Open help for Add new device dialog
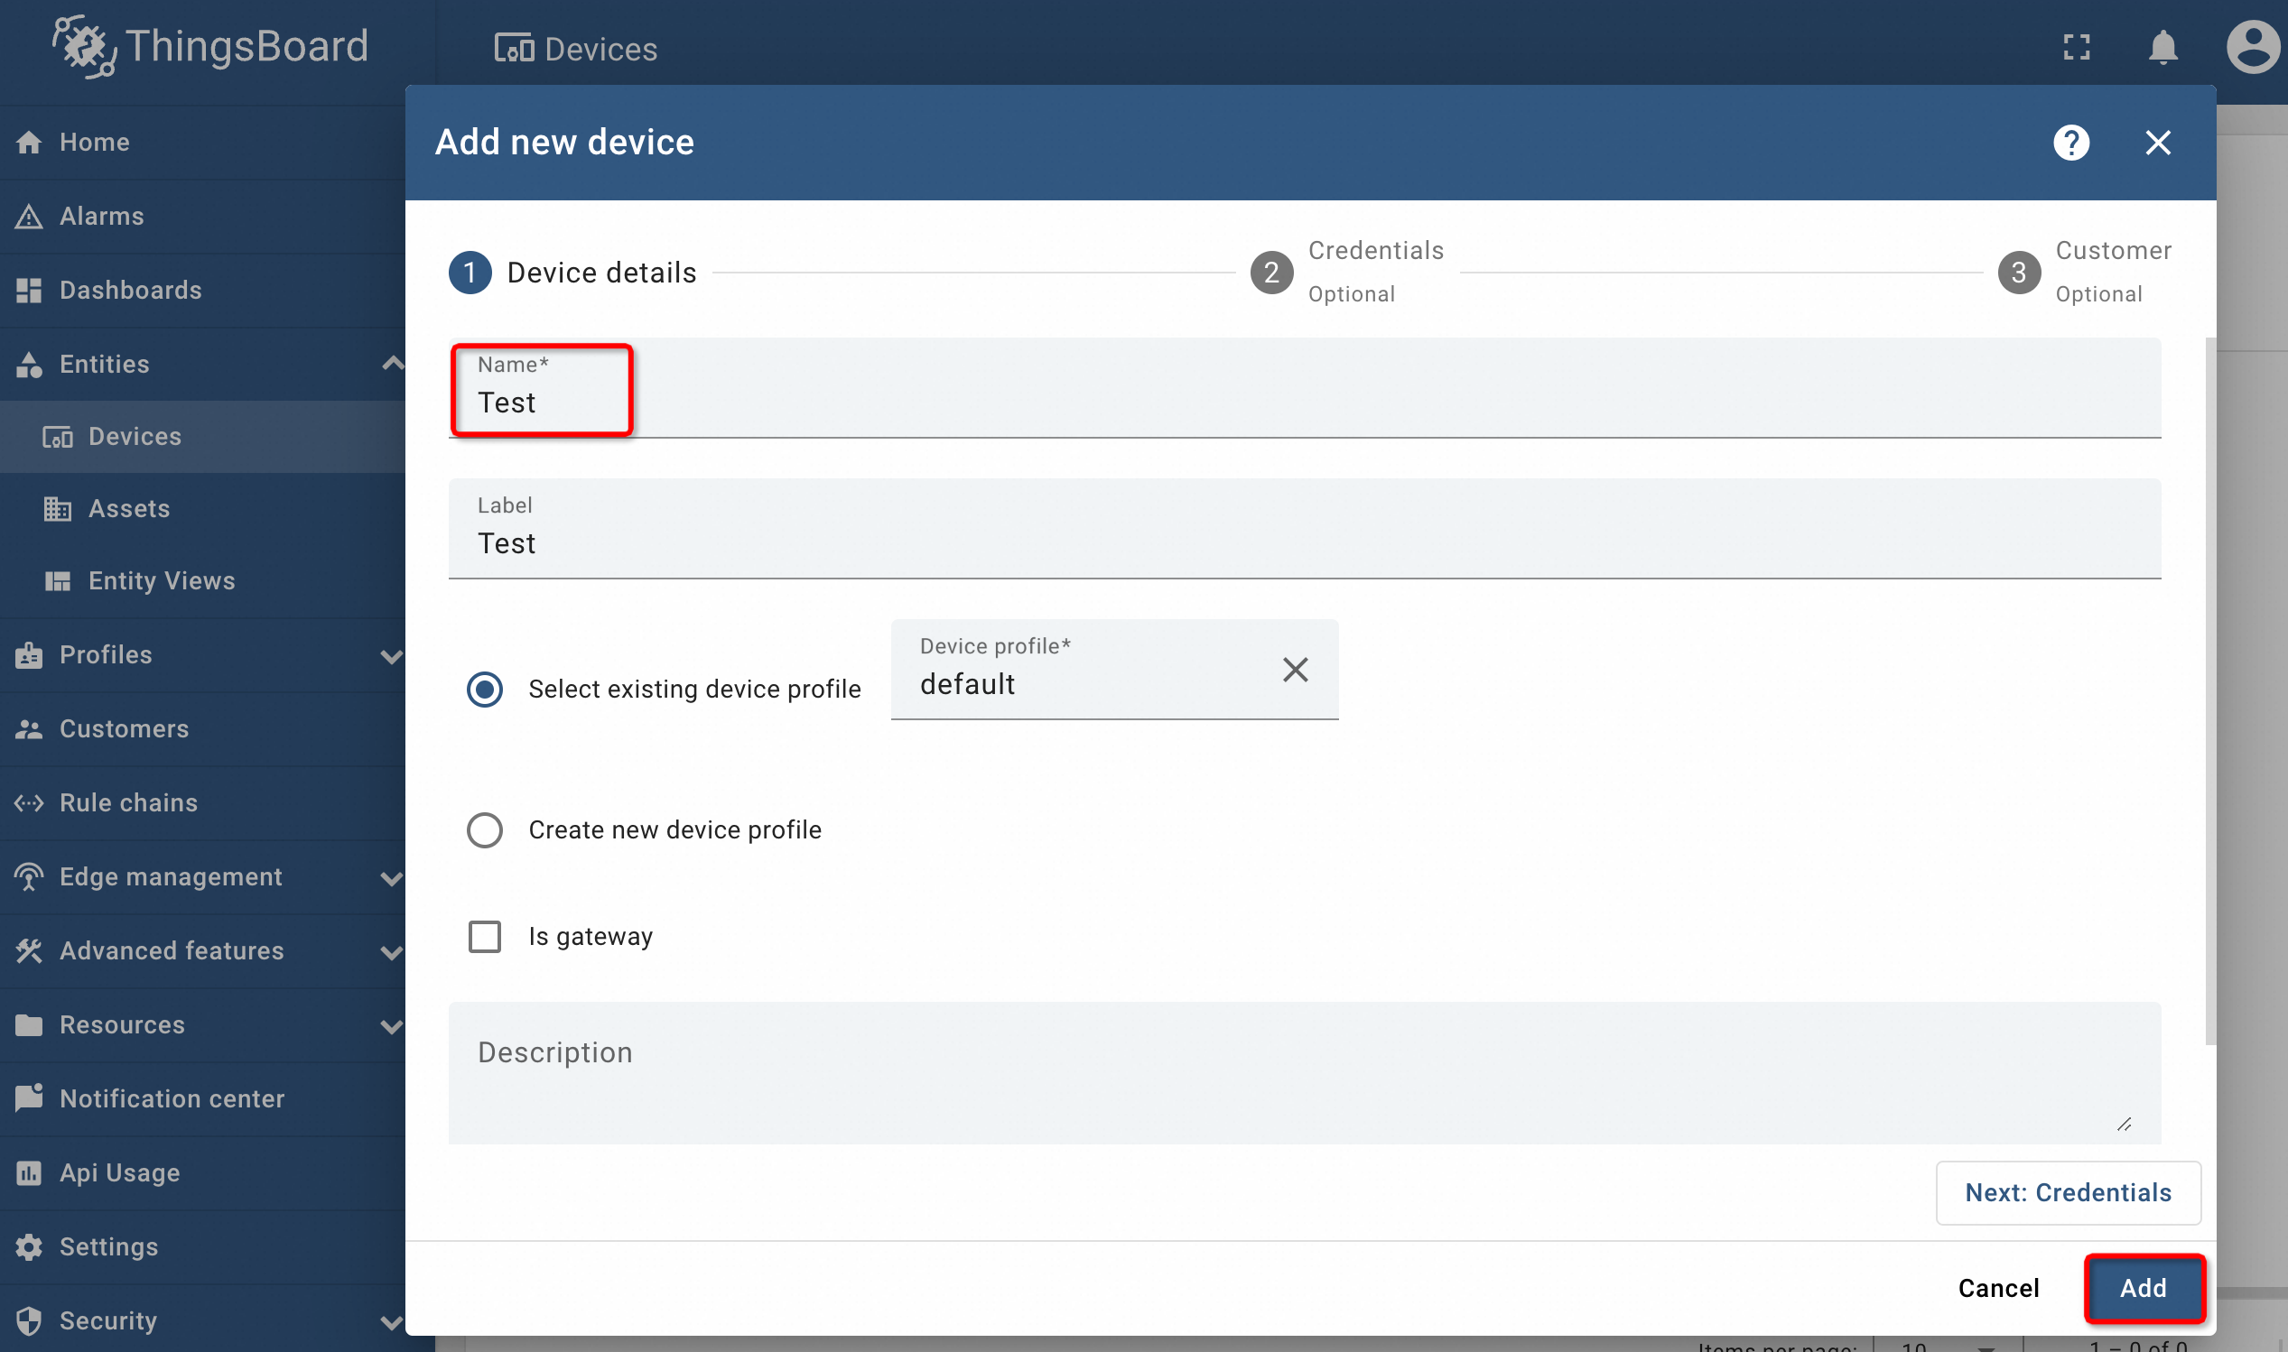Image resolution: width=2288 pixels, height=1352 pixels. (2071, 142)
